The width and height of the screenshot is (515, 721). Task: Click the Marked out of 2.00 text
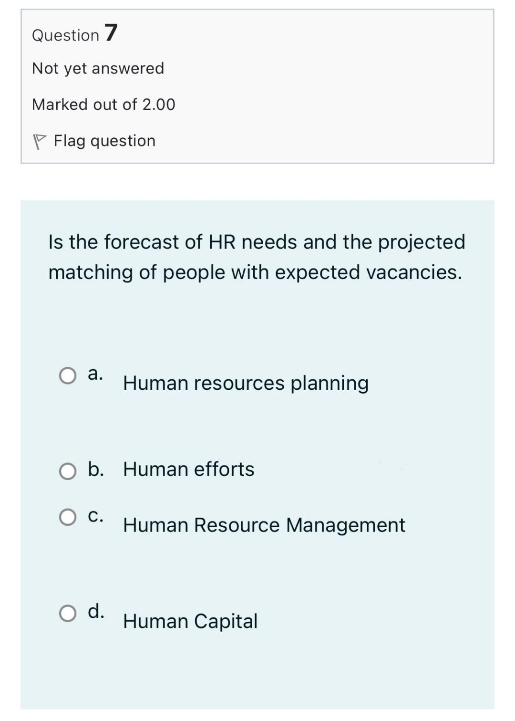(x=103, y=104)
